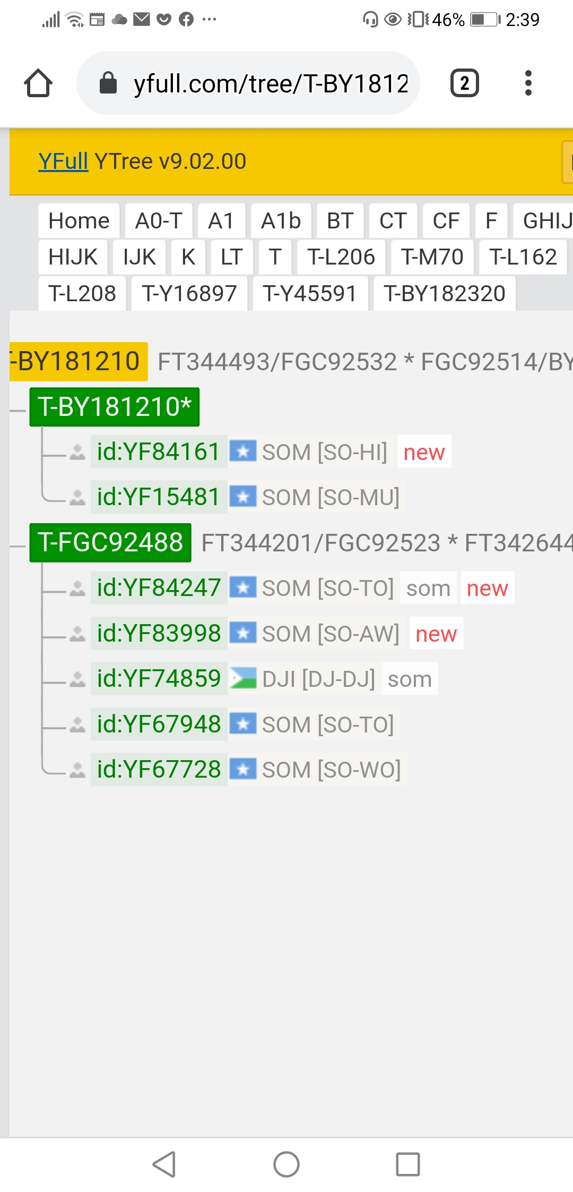Tap the address bar URL field

click(271, 83)
